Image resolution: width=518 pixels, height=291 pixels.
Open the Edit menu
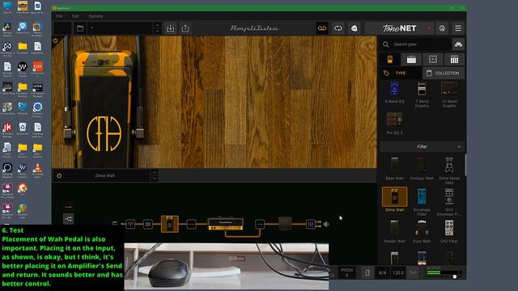point(75,16)
